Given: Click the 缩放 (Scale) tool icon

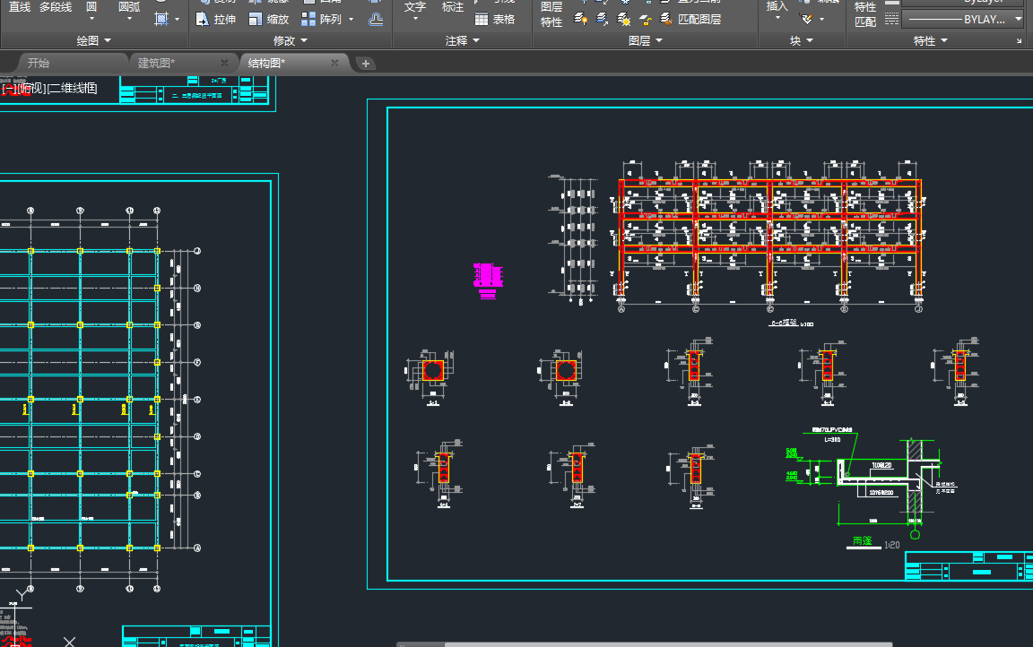Looking at the screenshot, I should coord(256,19).
